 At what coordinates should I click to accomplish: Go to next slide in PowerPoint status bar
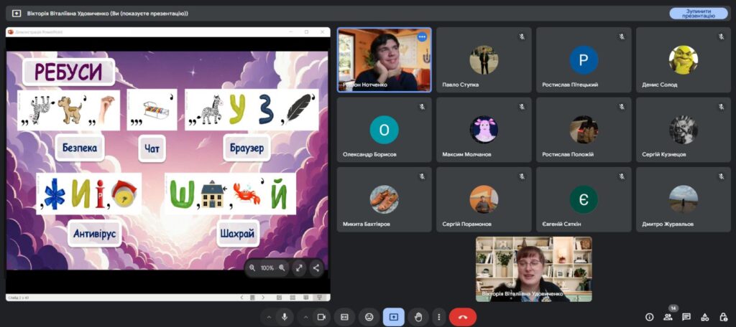coord(263,297)
